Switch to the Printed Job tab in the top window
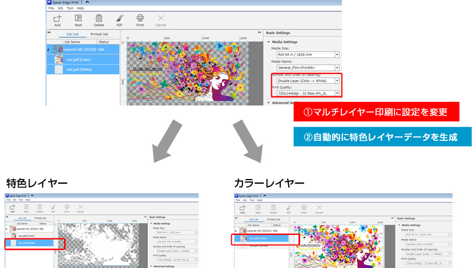 coord(99,34)
